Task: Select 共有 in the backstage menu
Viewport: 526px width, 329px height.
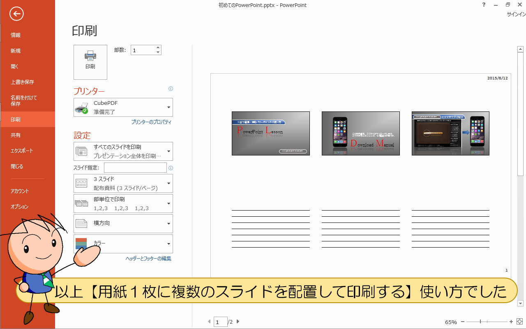Action: [28, 135]
